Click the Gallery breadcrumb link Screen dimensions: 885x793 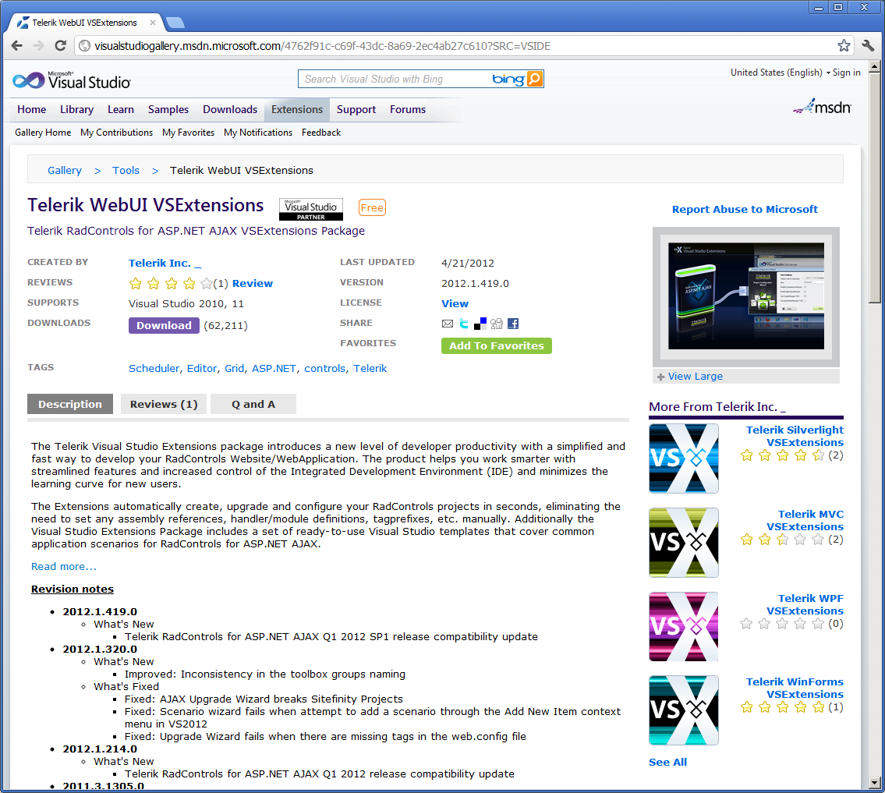(65, 171)
